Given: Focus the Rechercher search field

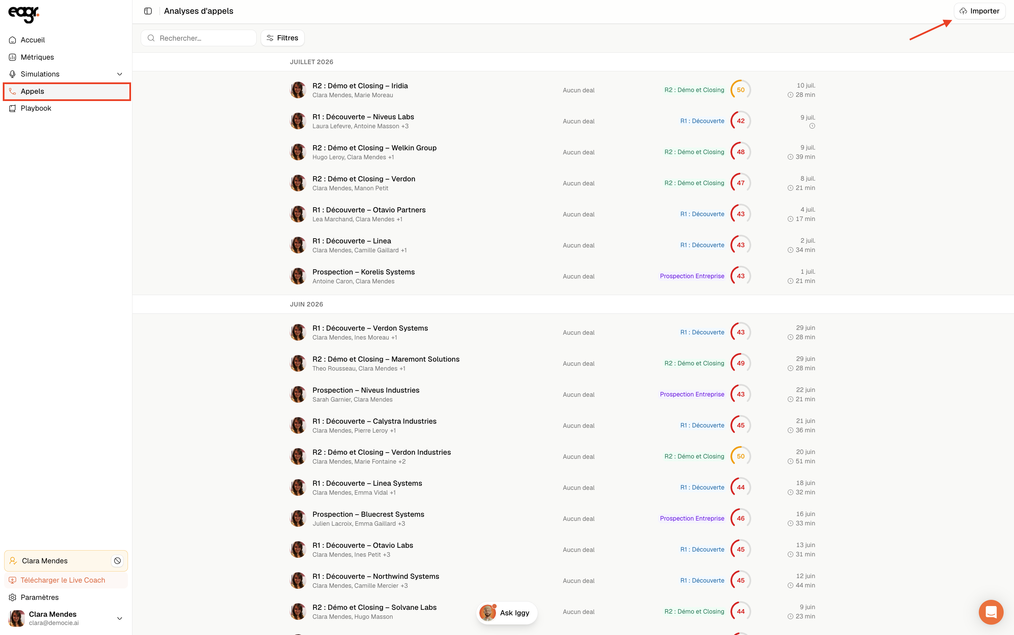Looking at the screenshot, I should [x=199, y=38].
